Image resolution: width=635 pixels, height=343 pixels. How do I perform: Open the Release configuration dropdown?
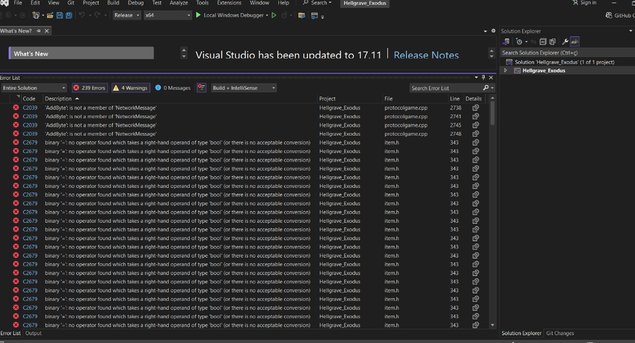127,15
